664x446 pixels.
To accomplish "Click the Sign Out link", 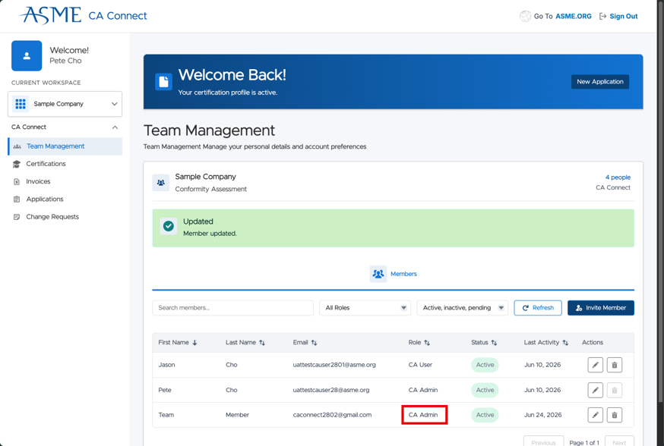I will 623,16.
